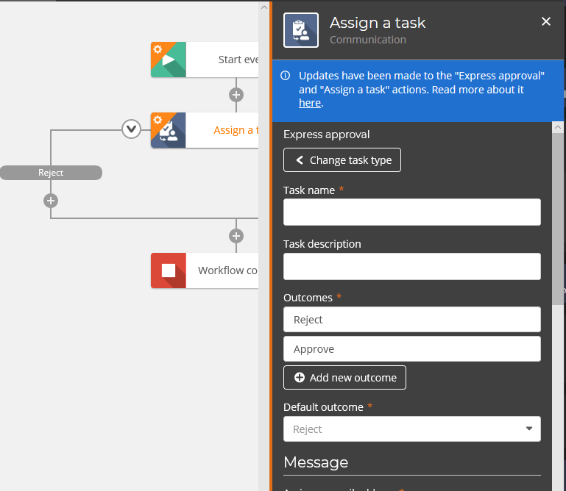
Task: Click the panel scrollbar up arrow
Action: pyautogui.click(x=558, y=127)
